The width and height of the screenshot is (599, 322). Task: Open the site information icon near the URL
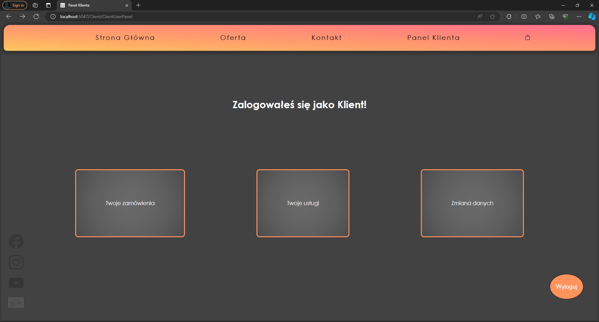pyautogui.click(x=53, y=17)
